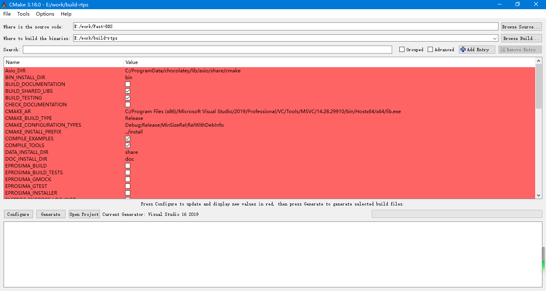Disable BUILD_SHARED_LIBS
This screenshot has width=546, height=291.
coord(128,91)
